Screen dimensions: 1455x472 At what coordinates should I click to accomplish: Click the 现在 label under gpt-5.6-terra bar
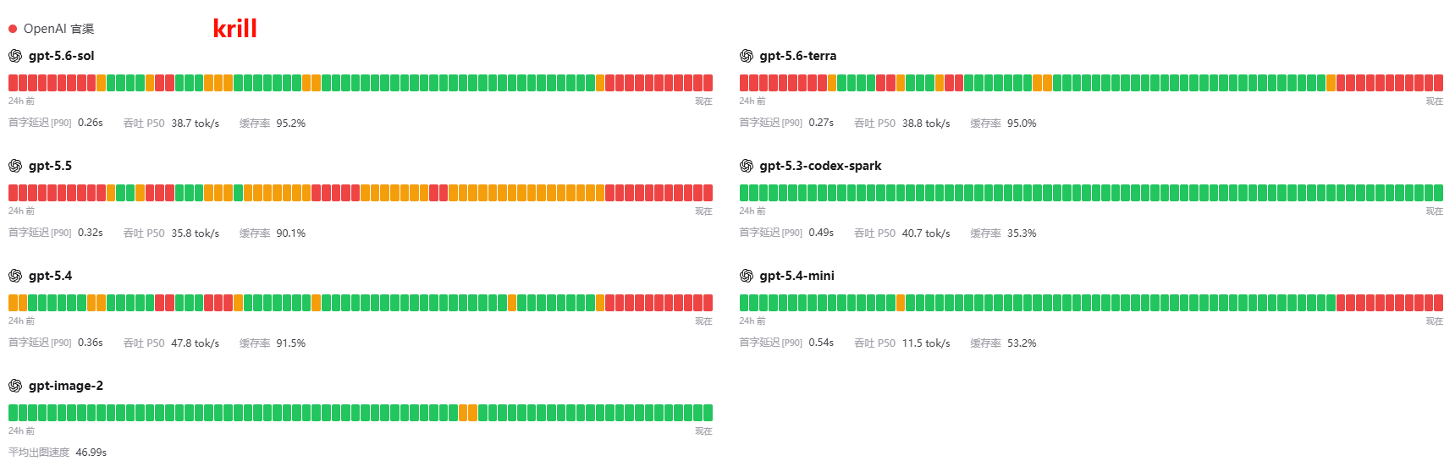1434,102
